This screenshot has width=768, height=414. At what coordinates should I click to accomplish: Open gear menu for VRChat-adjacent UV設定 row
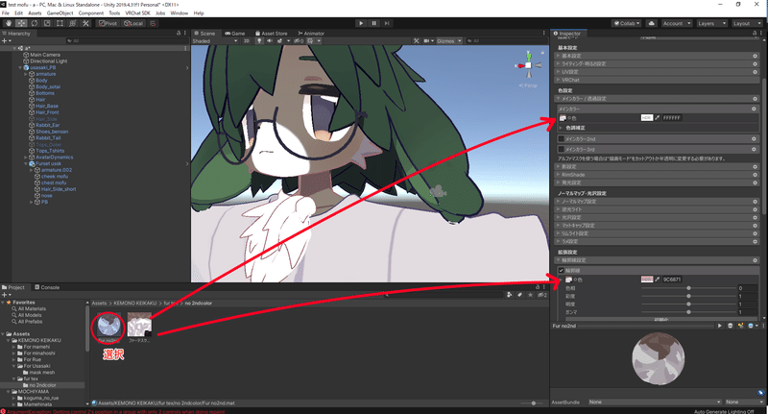(755, 71)
